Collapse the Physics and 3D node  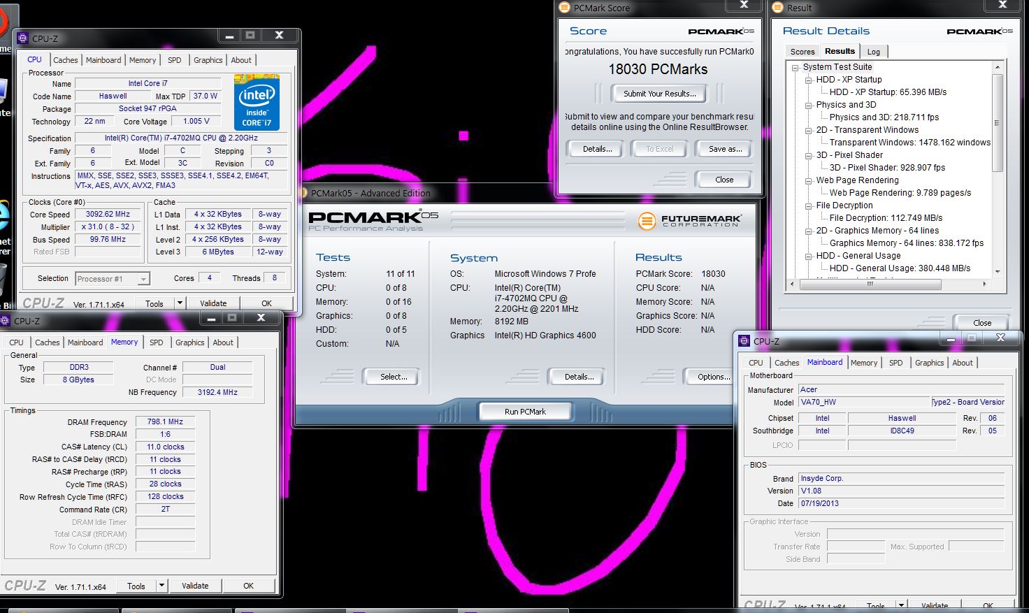click(x=808, y=106)
